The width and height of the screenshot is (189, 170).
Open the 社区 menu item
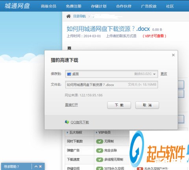[170, 6]
